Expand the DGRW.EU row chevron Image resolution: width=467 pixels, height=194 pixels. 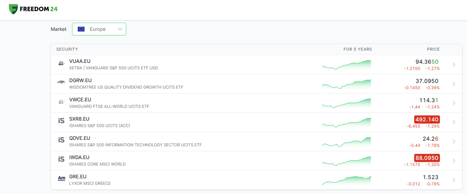(x=454, y=84)
